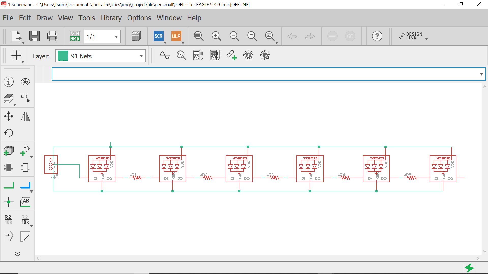Toggle the Show eye tool
The image size is (488, 274).
[25, 82]
